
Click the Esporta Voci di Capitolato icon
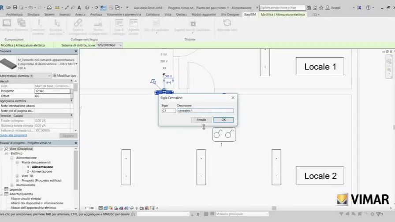(193, 23)
